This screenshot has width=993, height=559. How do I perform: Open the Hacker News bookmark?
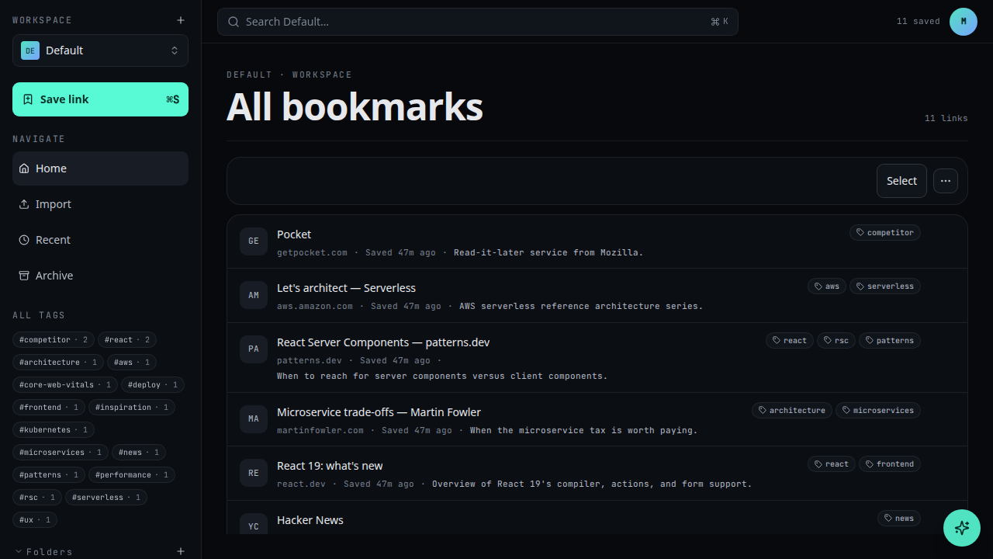coord(310,520)
